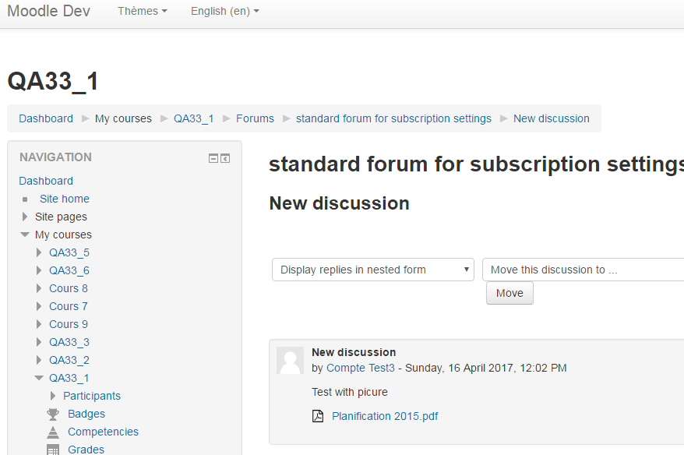The height and width of the screenshot is (455, 684).
Task: Click Dashboard in Navigation block
Action: point(46,181)
